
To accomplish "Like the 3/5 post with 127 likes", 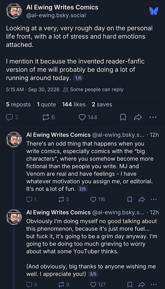I will click(98, 284).
